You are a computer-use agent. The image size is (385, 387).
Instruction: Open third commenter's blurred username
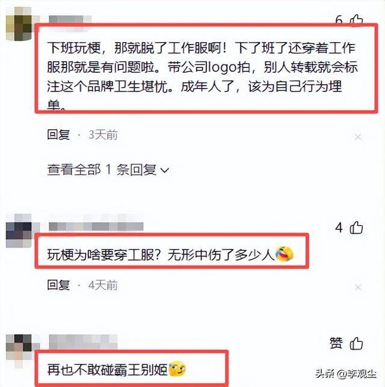[x=83, y=342]
